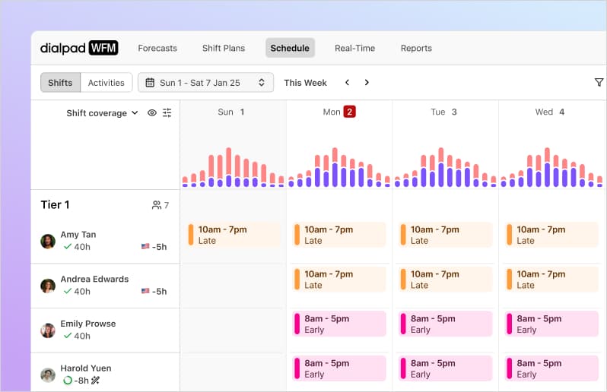The width and height of the screenshot is (607, 392).
Task: Click the Tier 1 people count icon
Action: (x=157, y=205)
